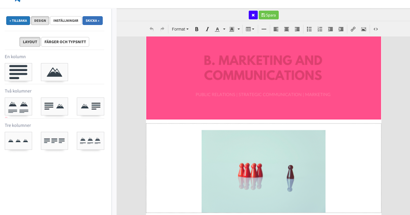Open the Format dropdown
Screen dimensions: 410x215
[180, 29]
